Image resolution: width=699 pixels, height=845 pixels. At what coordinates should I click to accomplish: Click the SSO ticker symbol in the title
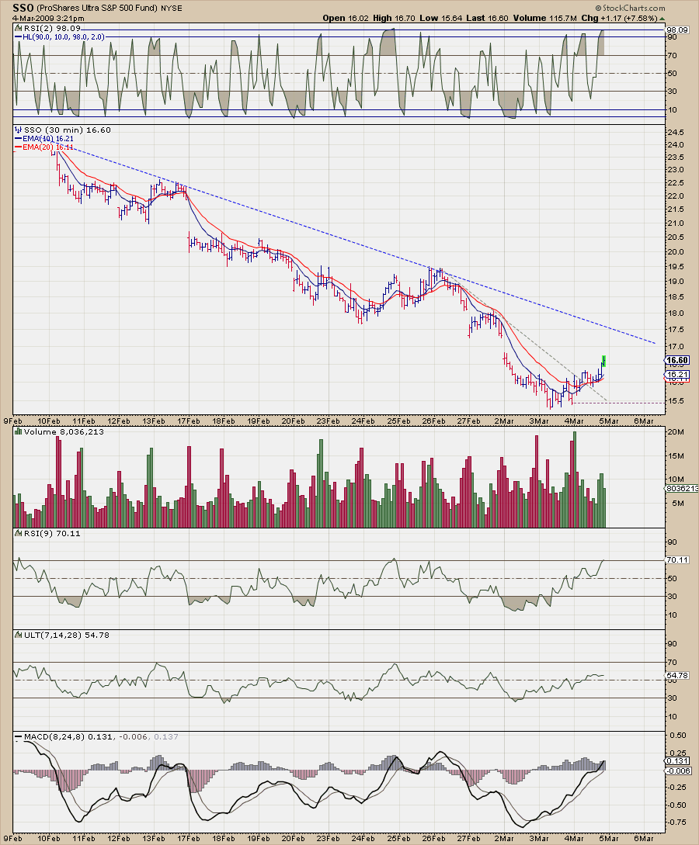[23, 8]
